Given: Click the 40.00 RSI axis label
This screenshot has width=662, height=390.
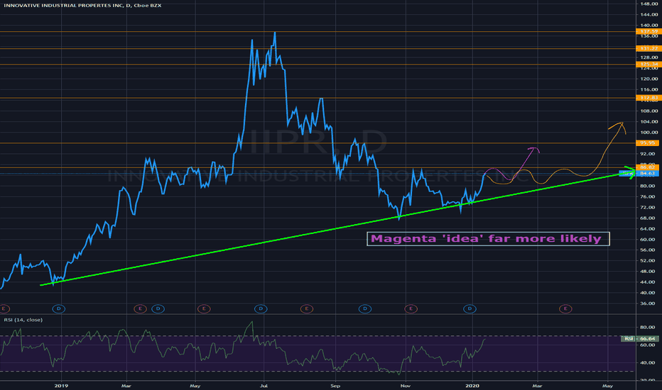Looking at the screenshot, I should pos(647,362).
